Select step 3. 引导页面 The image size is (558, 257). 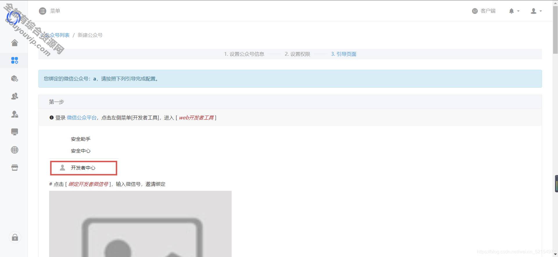[344, 54]
